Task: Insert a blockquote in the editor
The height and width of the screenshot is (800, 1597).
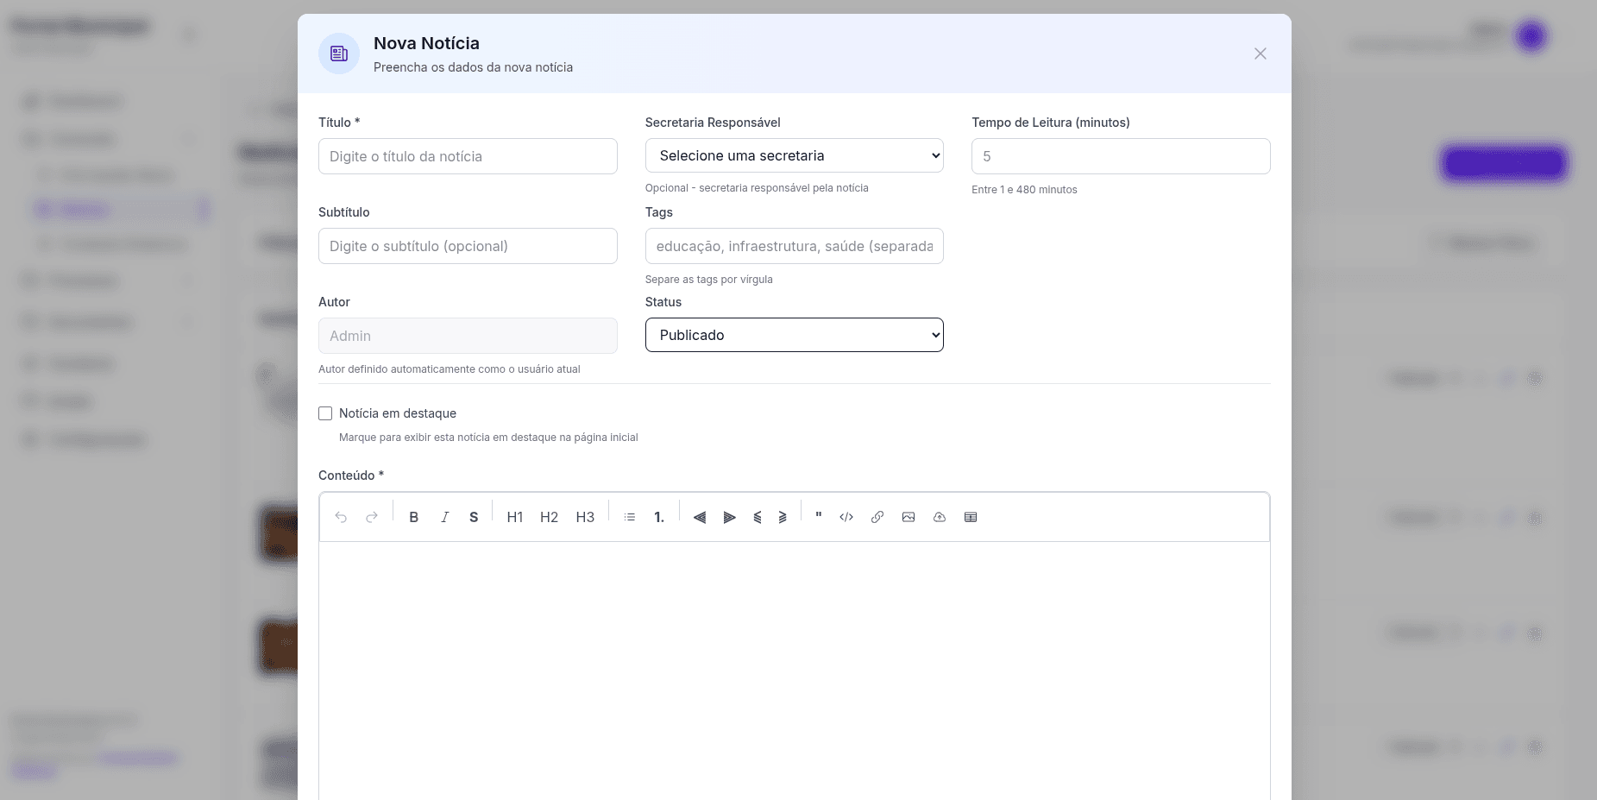Action: [x=818, y=517]
